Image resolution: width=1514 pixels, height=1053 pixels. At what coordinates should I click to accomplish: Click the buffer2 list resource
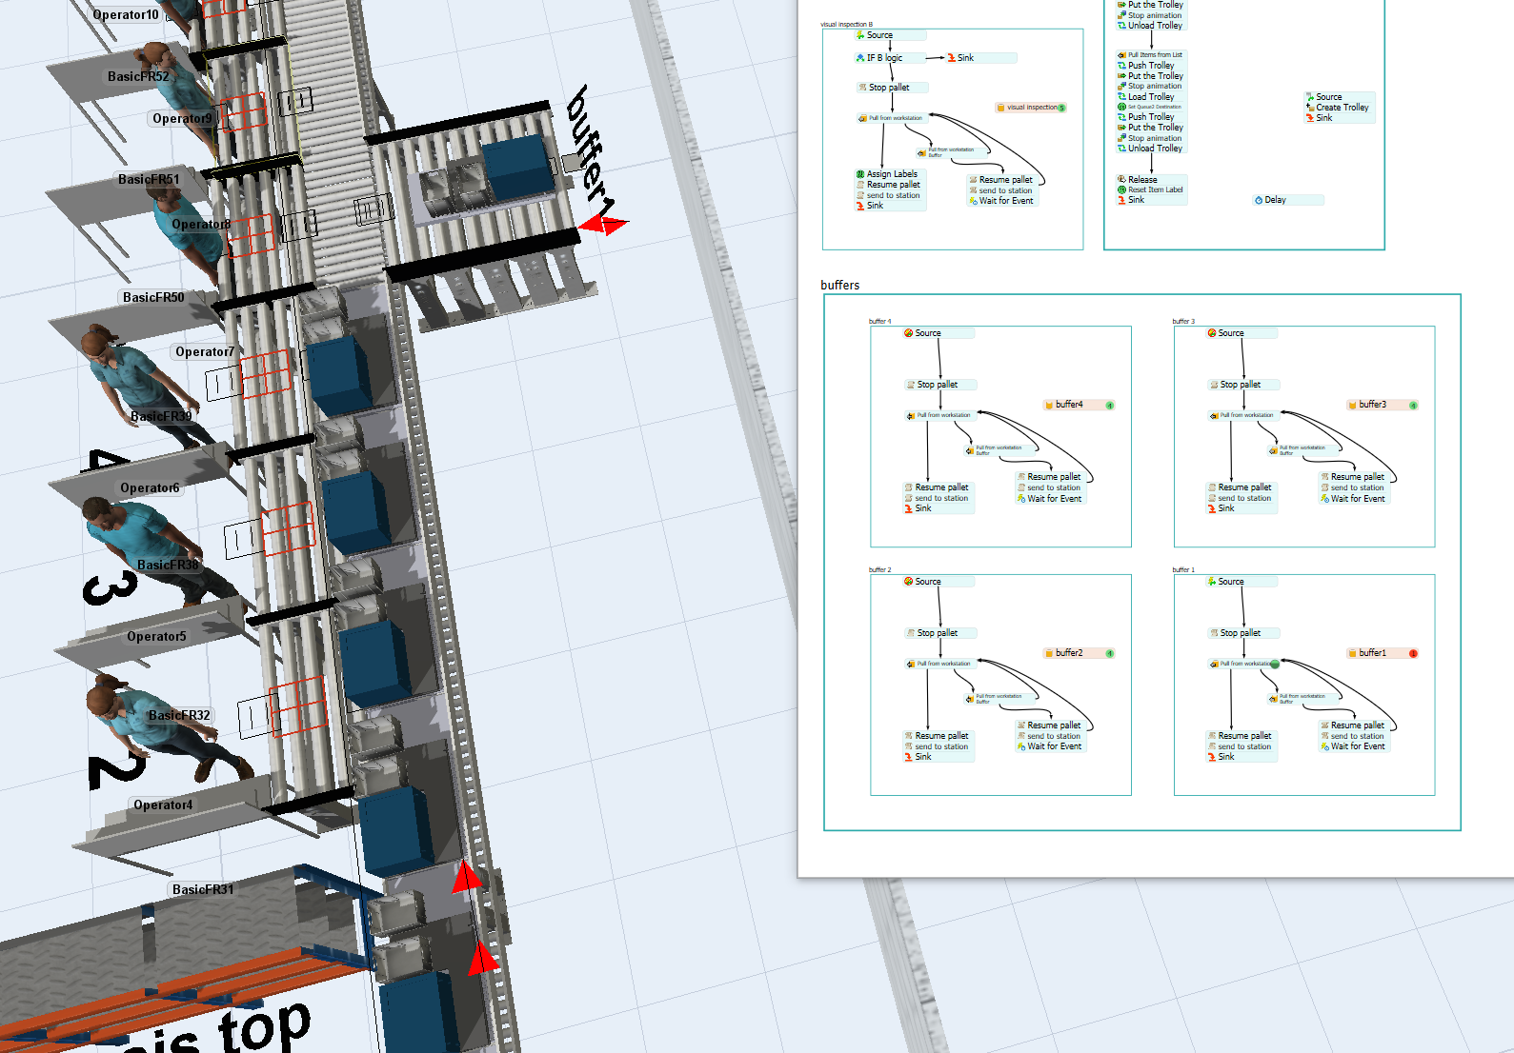[x=1069, y=653]
